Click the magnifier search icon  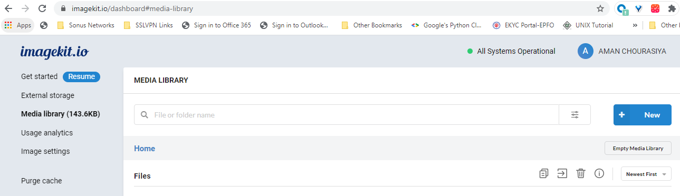pos(144,115)
